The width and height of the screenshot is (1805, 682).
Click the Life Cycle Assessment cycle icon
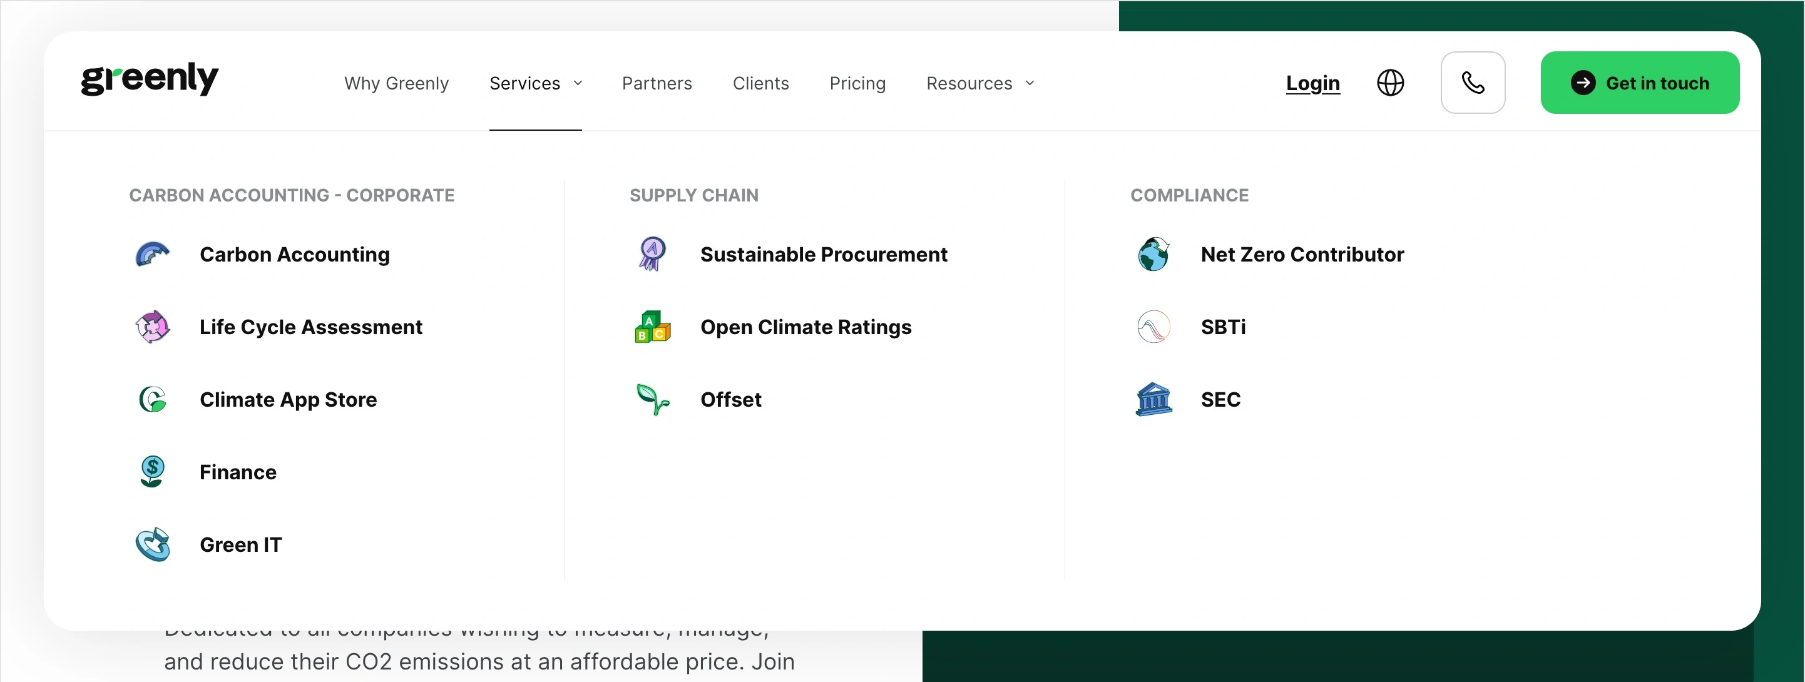point(152,327)
